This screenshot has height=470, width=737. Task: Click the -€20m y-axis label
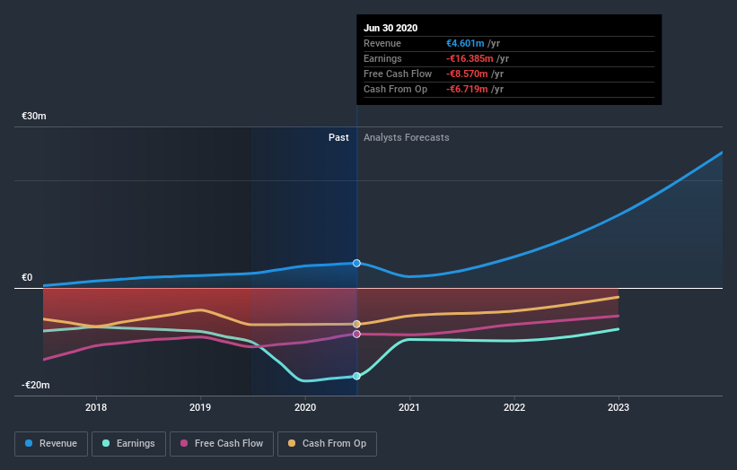tap(35, 385)
